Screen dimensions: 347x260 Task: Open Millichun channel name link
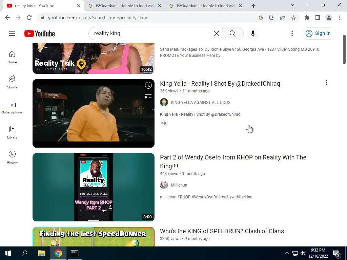179,185
